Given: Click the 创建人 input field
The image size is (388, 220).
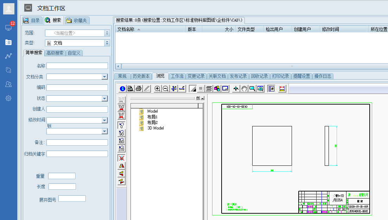Looking at the screenshot, I should (x=77, y=109).
